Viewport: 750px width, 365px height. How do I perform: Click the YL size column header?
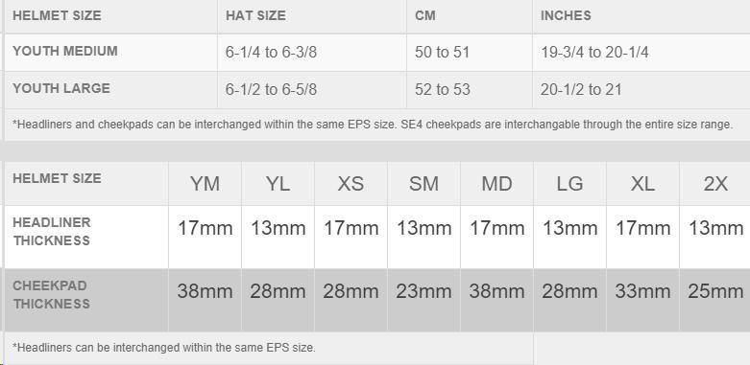(x=278, y=184)
